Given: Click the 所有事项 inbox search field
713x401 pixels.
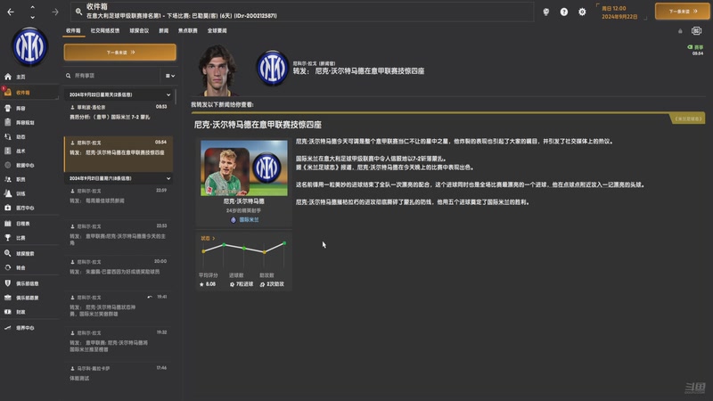Looking at the screenshot, I should [x=114, y=76].
